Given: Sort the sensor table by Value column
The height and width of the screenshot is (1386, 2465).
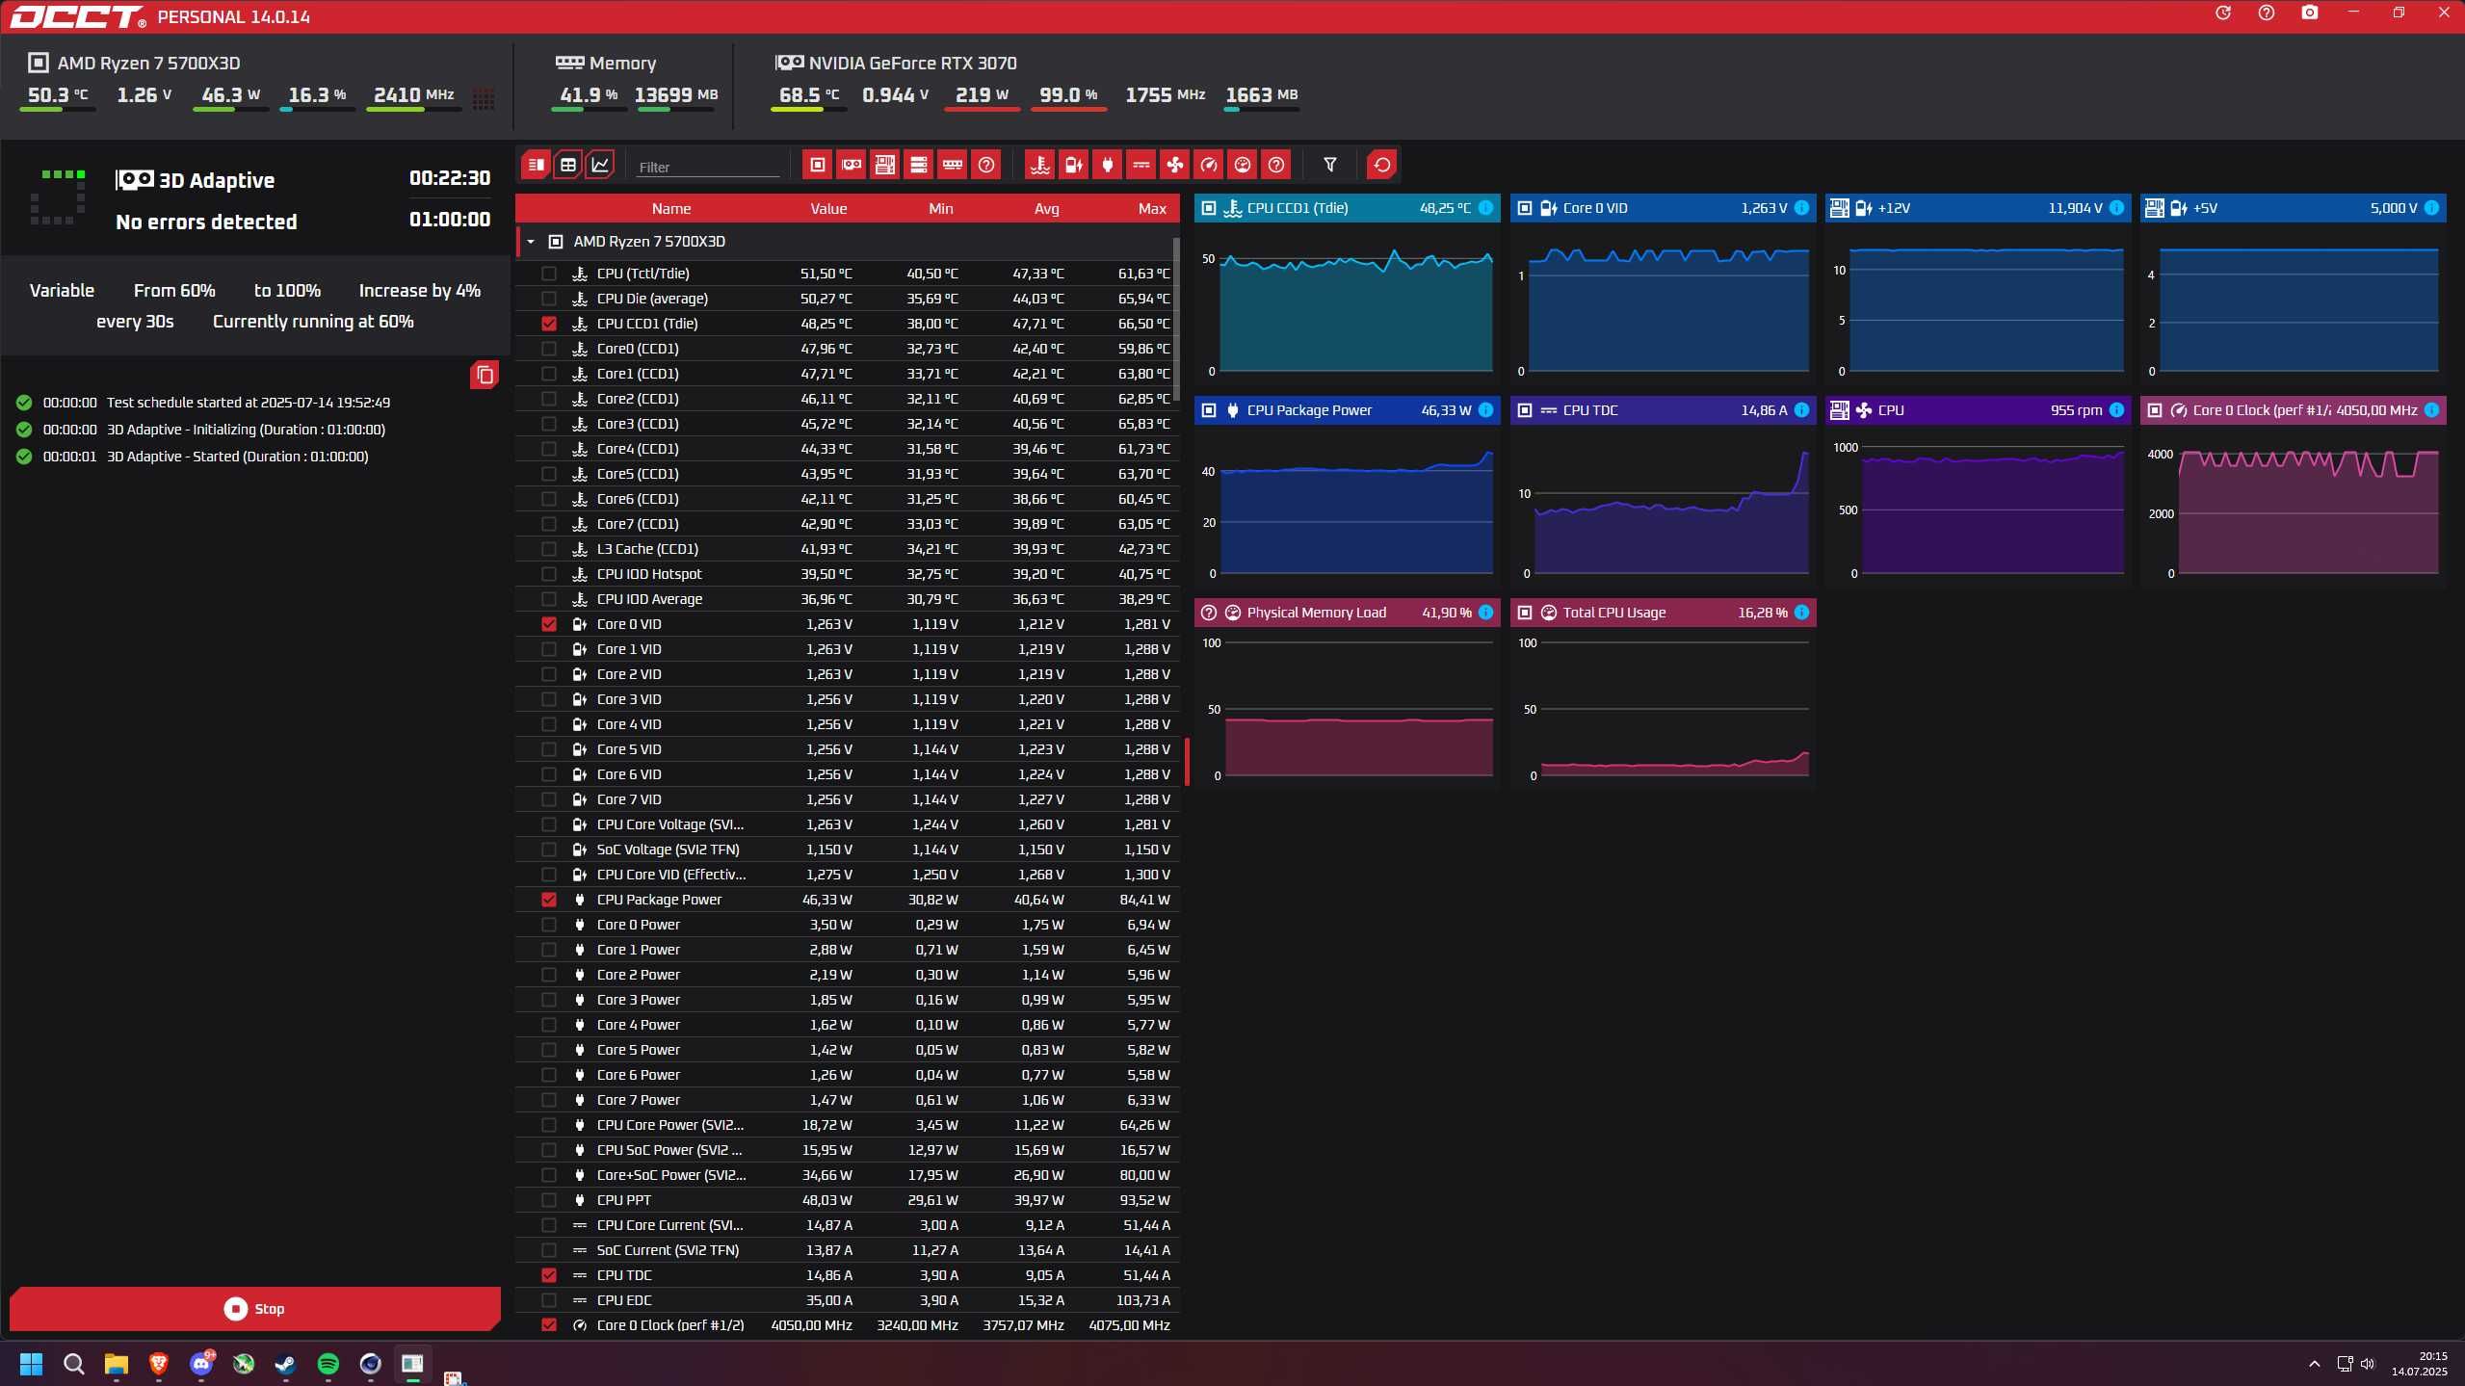Looking at the screenshot, I should 828,209.
